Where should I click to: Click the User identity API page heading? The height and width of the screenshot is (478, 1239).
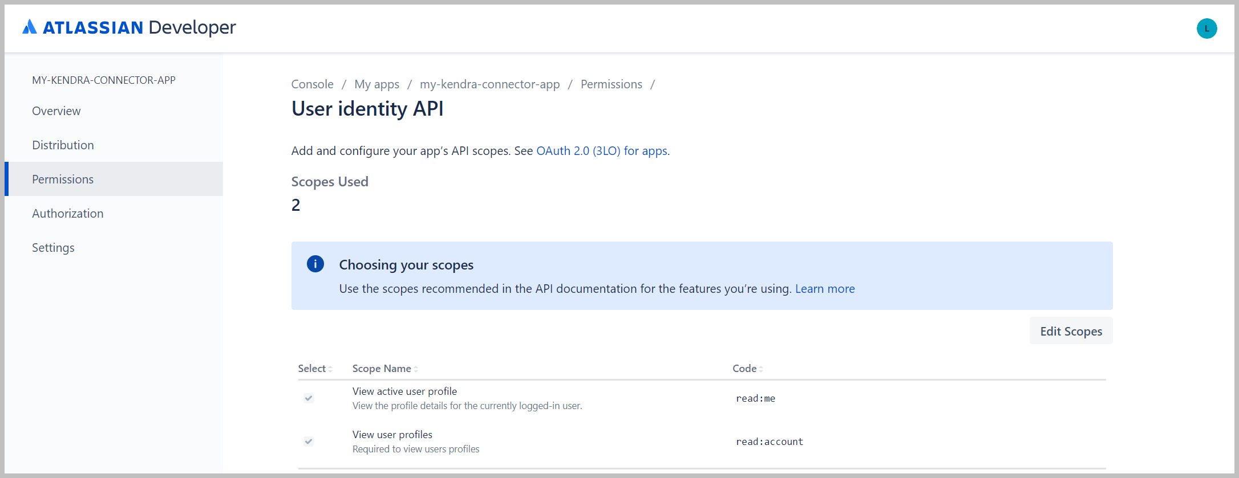pyautogui.click(x=367, y=108)
